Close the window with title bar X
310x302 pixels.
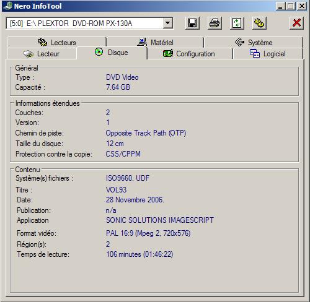click(x=302, y=6)
